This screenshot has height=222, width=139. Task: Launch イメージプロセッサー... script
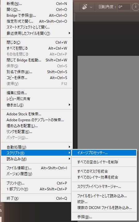(104, 153)
